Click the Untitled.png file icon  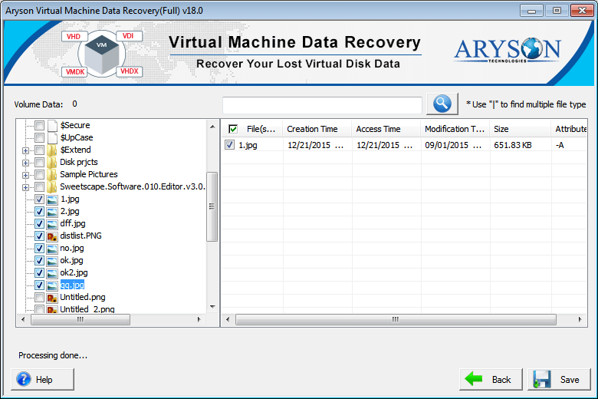(x=52, y=298)
